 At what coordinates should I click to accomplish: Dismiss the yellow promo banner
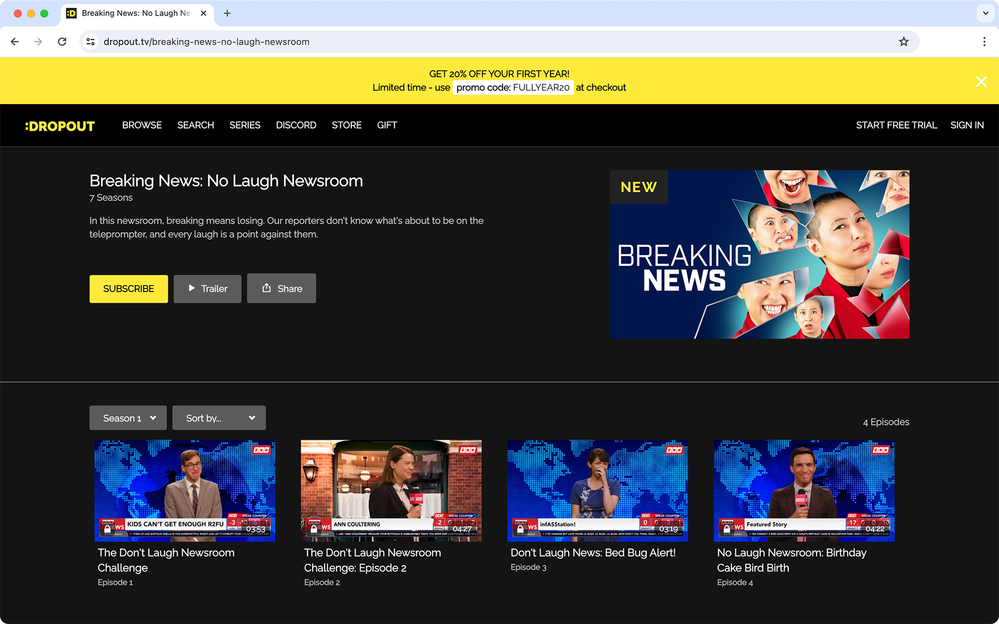981,81
